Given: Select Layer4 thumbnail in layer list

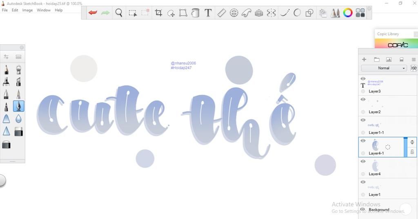Looking at the screenshot, I should [375, 165].
